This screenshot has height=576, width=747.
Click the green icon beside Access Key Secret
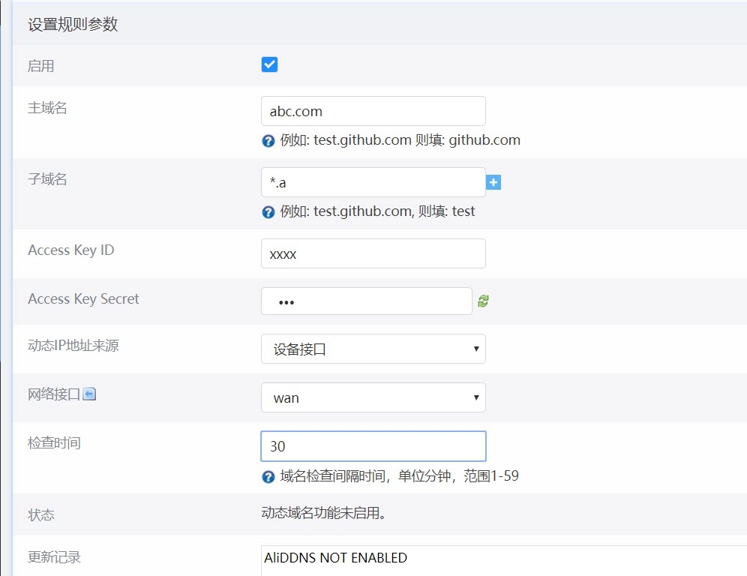click(484, 301)
